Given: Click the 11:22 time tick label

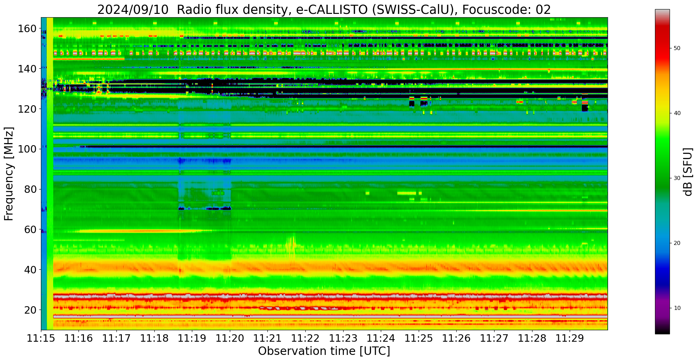Looking at the screenshot, I should (306, 338).
